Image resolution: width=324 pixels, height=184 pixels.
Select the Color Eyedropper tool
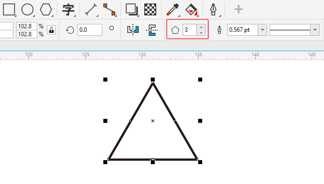point(173,9)
